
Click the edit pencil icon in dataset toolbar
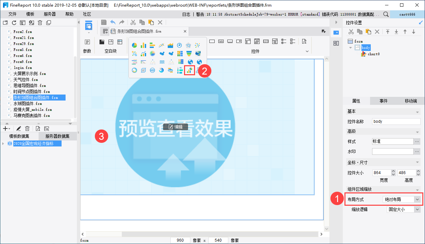coord(19,128)
